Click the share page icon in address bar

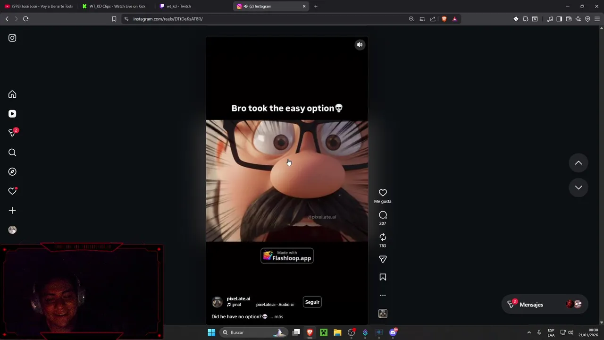pyautogui.click(x=433, y=19)
